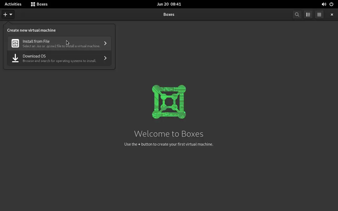This screenshot has height=211, width=338.
Task: Expand chevron on Download OS row
Action: (105, 58)
